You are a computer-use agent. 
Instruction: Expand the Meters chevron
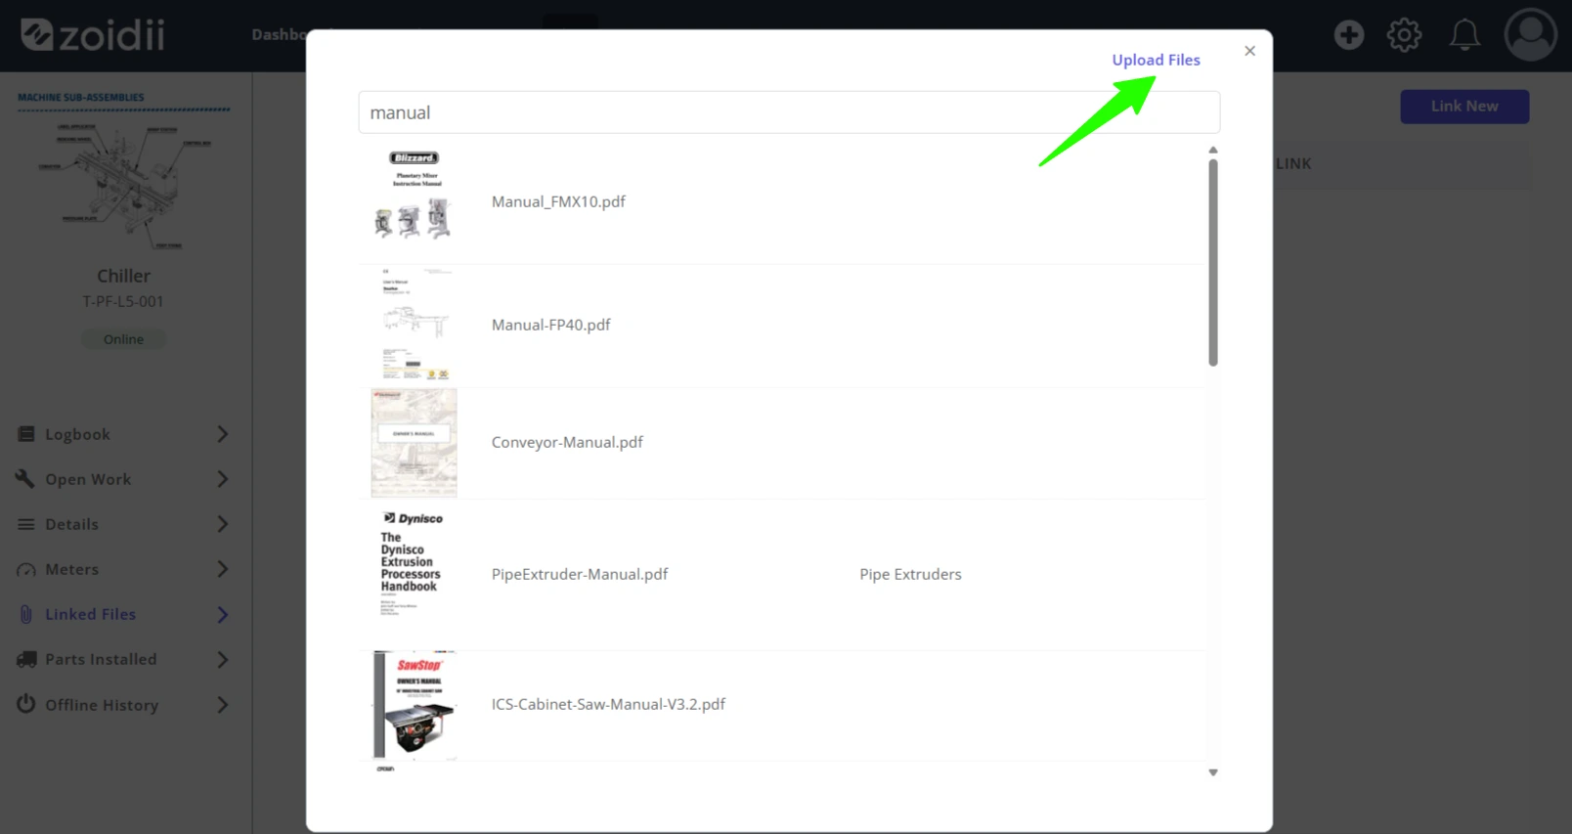[x=223, y=569]
